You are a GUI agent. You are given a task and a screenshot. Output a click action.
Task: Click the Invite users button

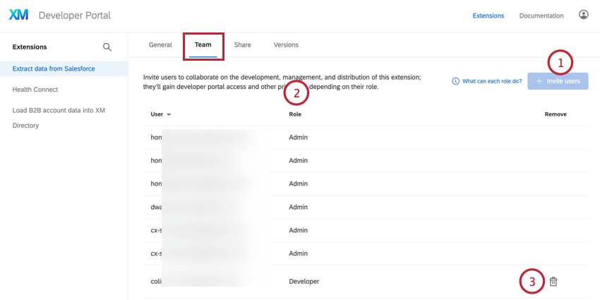pyautogui.click(x=558, y=81)
